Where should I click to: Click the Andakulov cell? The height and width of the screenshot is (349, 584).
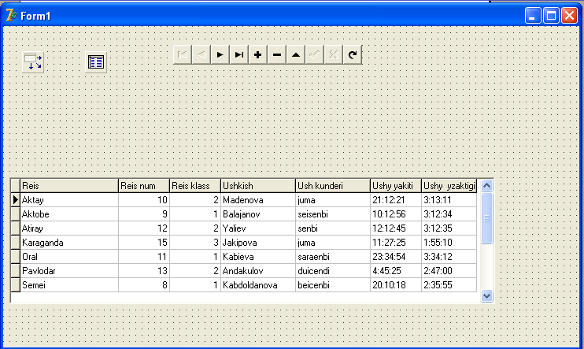click(258, 271)
